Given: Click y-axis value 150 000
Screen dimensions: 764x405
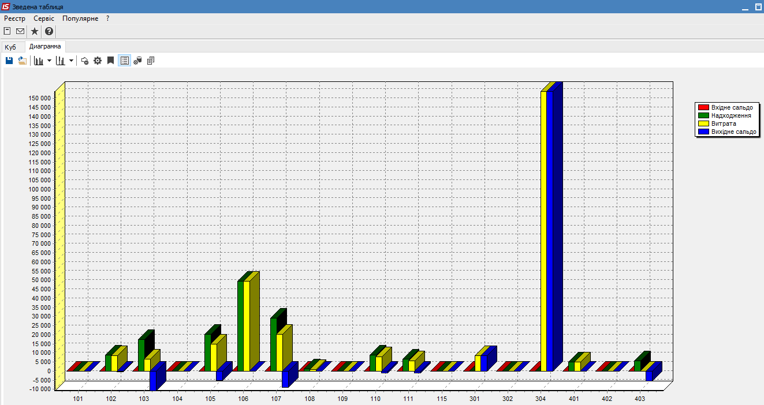Looking at the screenshot, I should click(40, 98).
